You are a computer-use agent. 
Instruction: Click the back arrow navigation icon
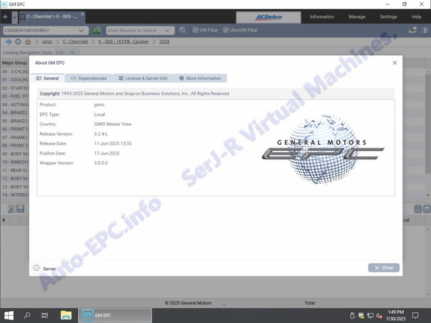[x=9, y=42]
